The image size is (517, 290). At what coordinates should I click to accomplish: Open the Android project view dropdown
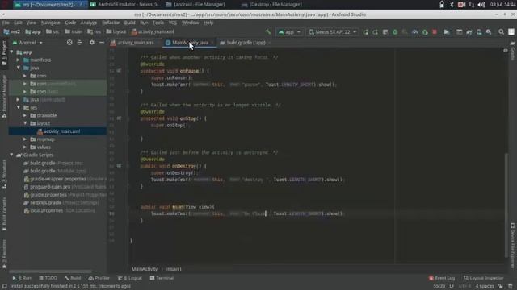(x=27, y=43)
